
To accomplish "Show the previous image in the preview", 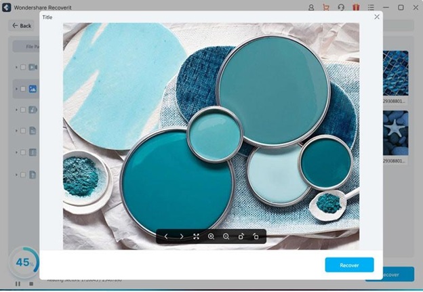I will [x=166, y=236].
